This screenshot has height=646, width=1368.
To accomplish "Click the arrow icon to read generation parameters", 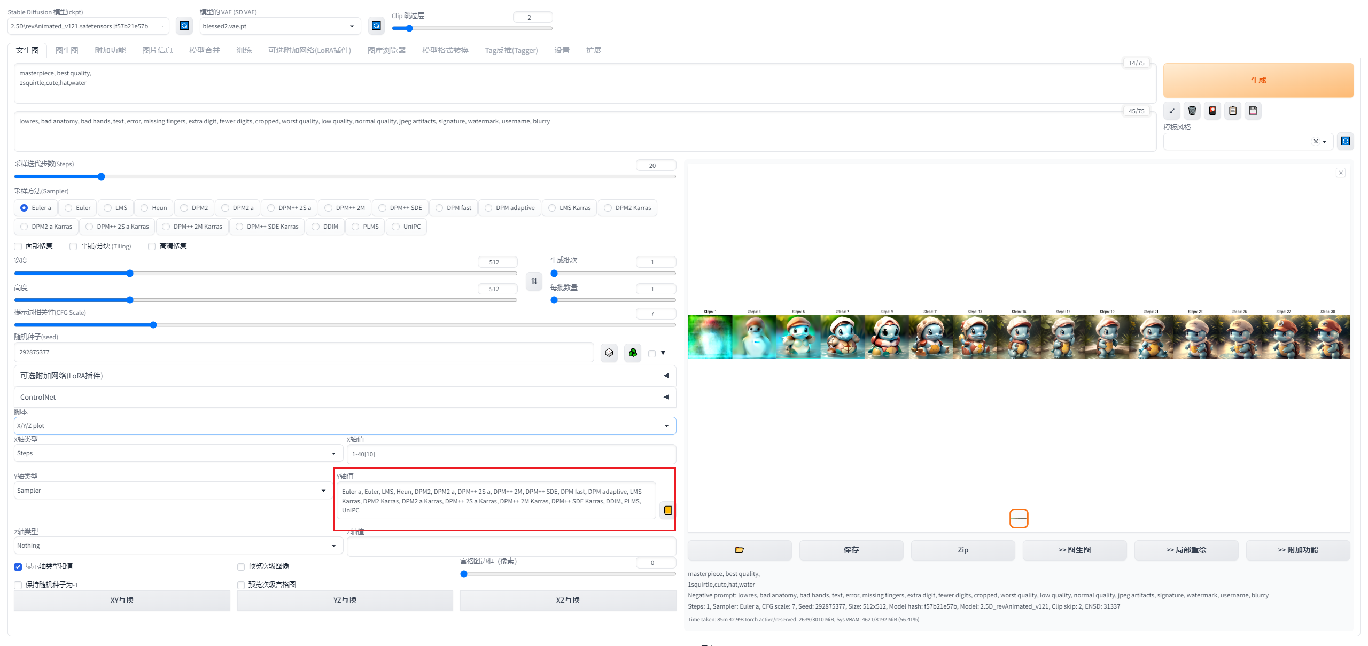I will click(1172, 111).
